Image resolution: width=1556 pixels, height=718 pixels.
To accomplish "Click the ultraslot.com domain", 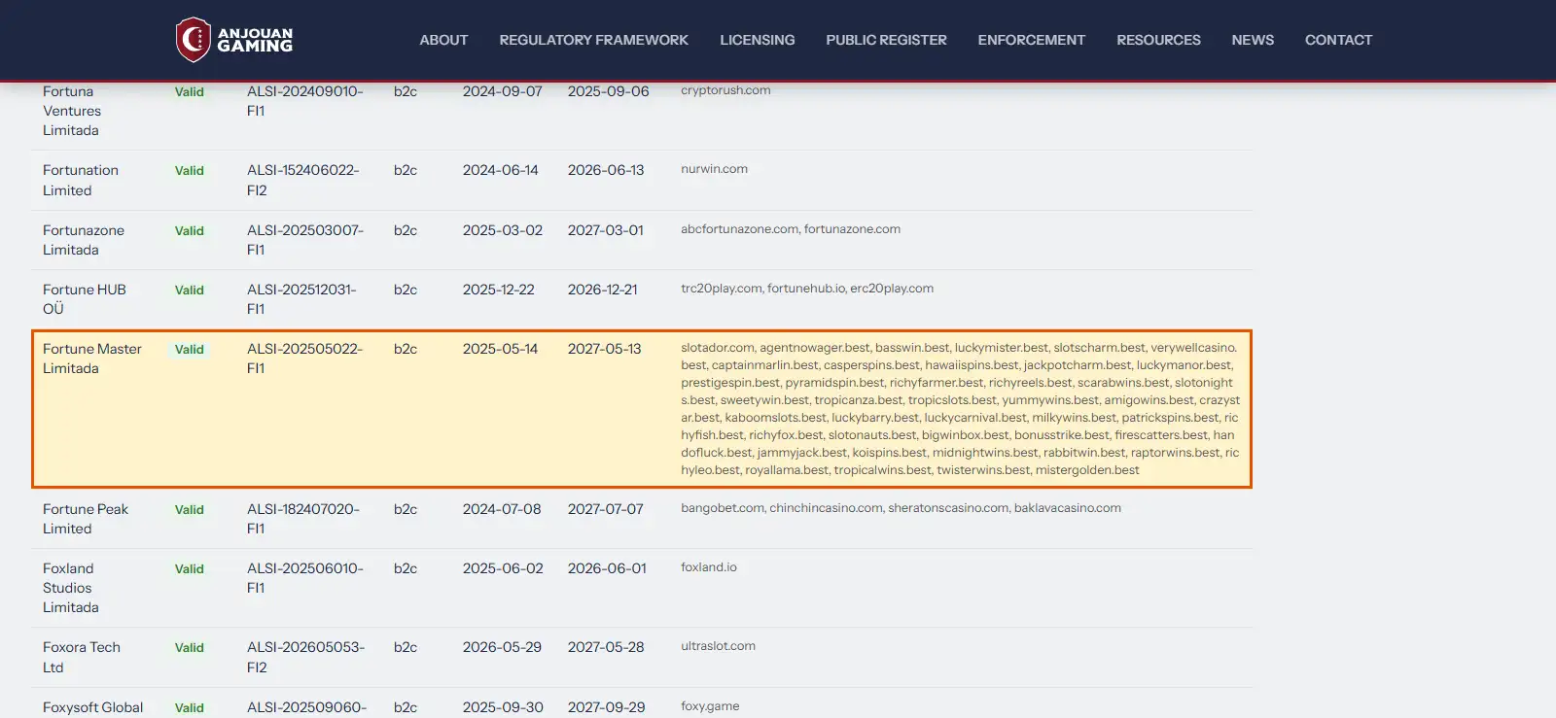I will pyautogui.click(x=718, y=646).
